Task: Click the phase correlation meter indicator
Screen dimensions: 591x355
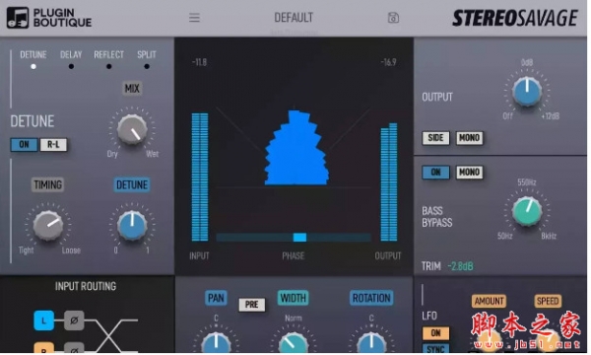Action: 299,238
